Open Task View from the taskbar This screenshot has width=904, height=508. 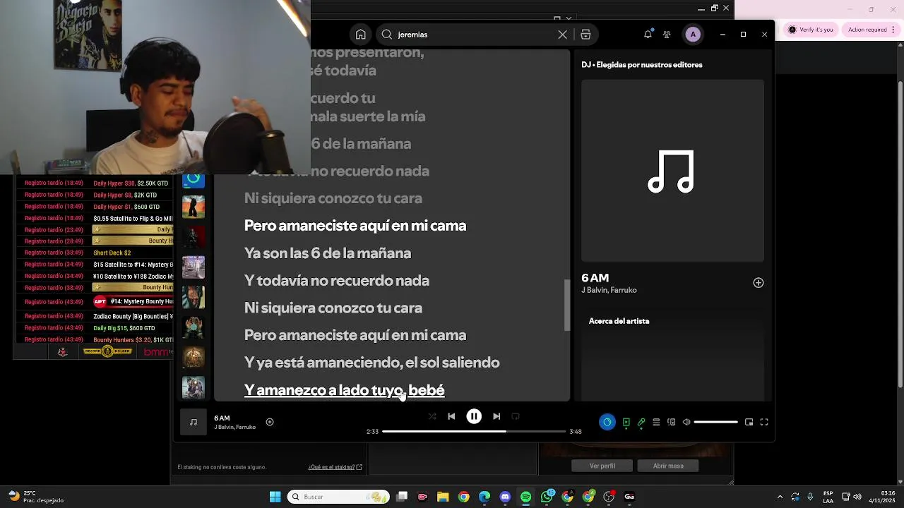click(402, 497)
